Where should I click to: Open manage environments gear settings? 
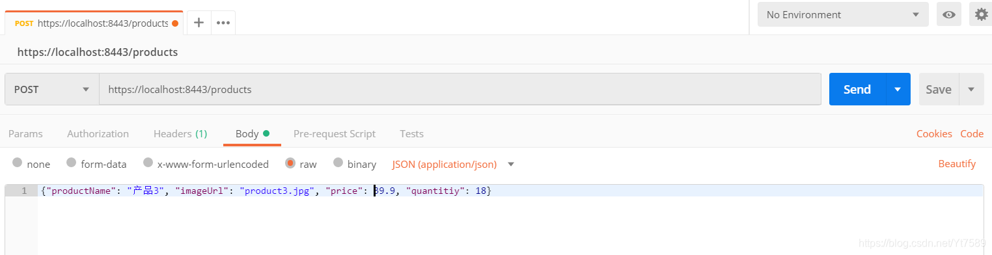click(x=981, y=14)
